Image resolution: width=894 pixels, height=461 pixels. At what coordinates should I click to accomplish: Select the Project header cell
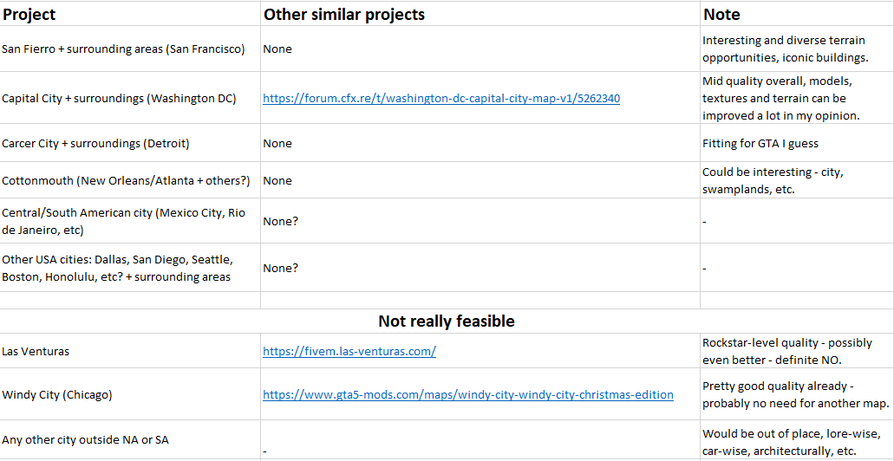(x=130, y=14)
